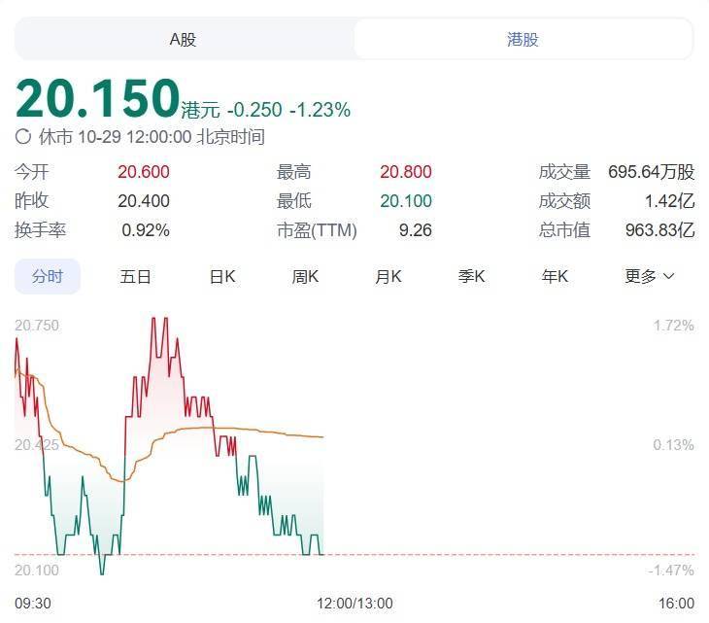Open the 年K chart
The image size is (709, 623).
[556, 276]
